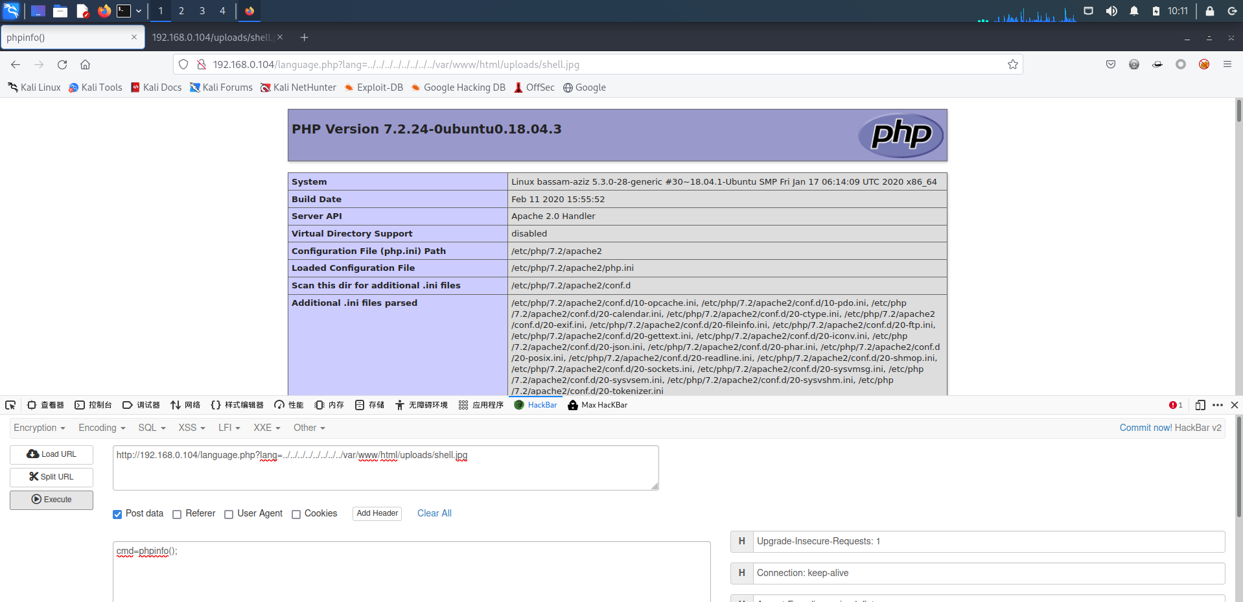Expand the XSS dropdown
Screen dimensions: 1243x602
(192, 428)
